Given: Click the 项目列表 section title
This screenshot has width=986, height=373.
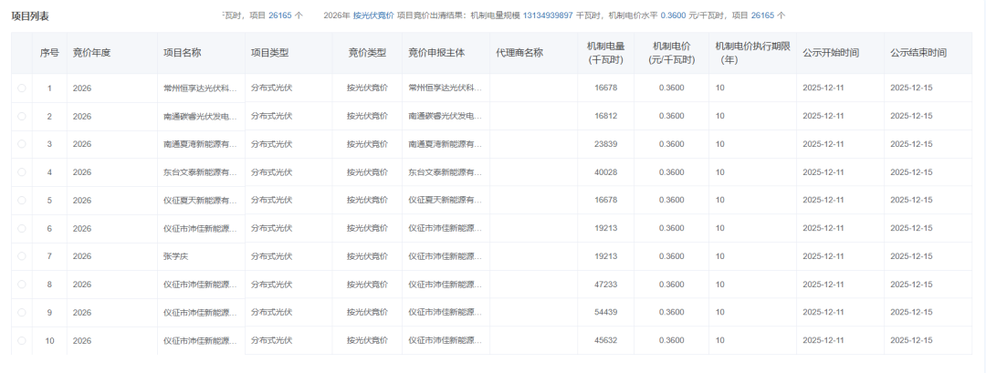Looking at the screenshot, I should point(30,16).
